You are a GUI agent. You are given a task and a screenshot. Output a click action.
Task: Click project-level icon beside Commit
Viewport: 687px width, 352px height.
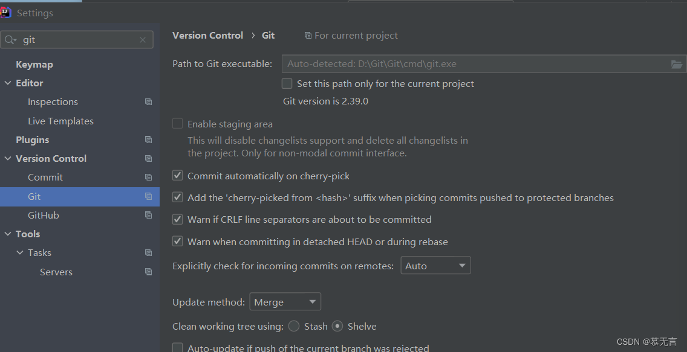coord(149,178)
